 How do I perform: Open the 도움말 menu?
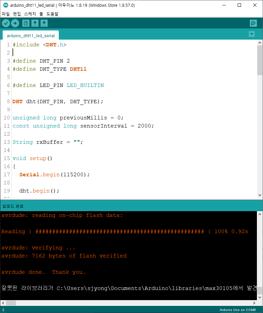coord(52,14)
